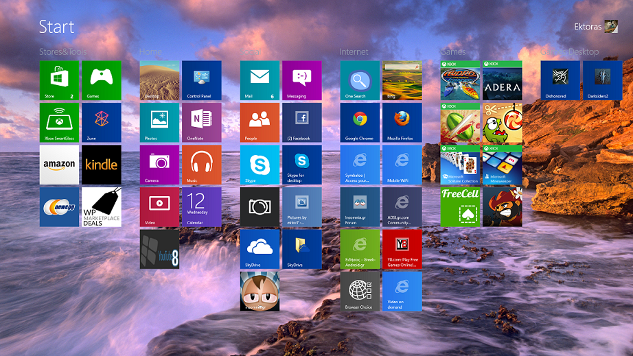Open Insomnia.gr Forum tile

point(360,207)
